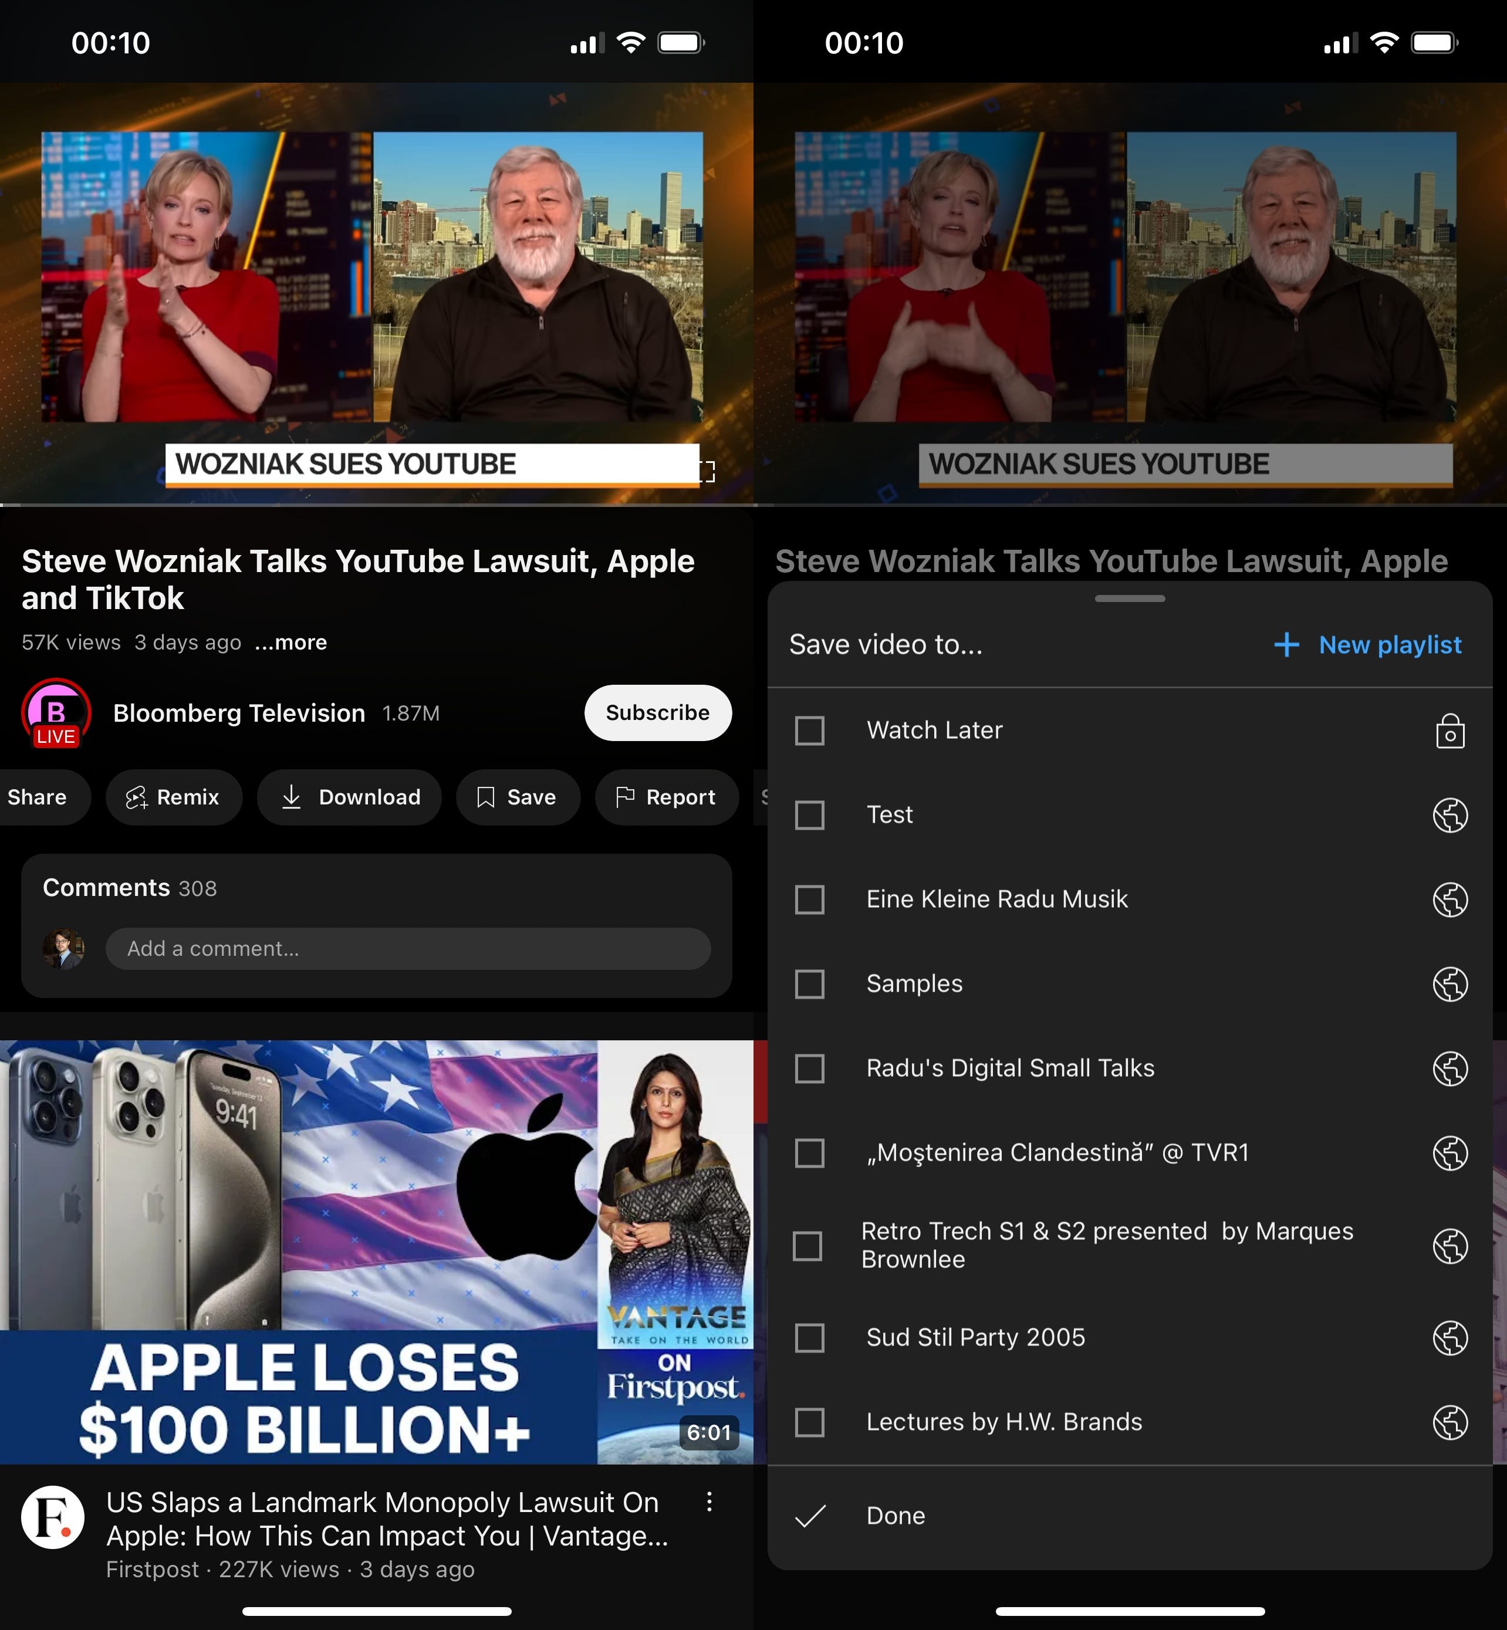The image size is (1507, 1630).
Task: Tick the Test playlist checkbox
Action: tap(809, 814)
